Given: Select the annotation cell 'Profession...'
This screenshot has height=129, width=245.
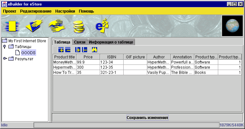Looking at the screenshot, I should pos(182,67).
